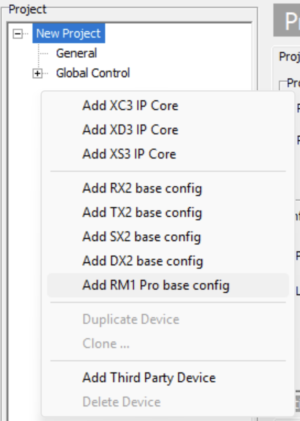This screenshot has width=300, height=421.
Task: Select the Global Control tree item
Action: coord(92,73)
